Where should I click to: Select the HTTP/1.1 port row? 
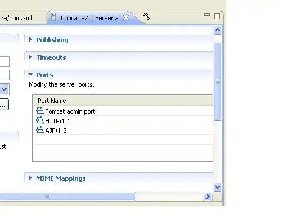point(123,121)
